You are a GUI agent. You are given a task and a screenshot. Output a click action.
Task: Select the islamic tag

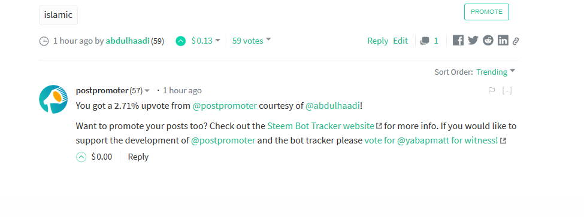[x=59, y=15]
